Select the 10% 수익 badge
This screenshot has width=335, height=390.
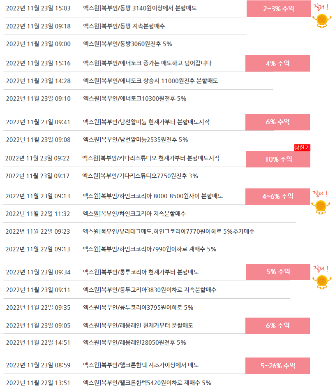[278, 159]
